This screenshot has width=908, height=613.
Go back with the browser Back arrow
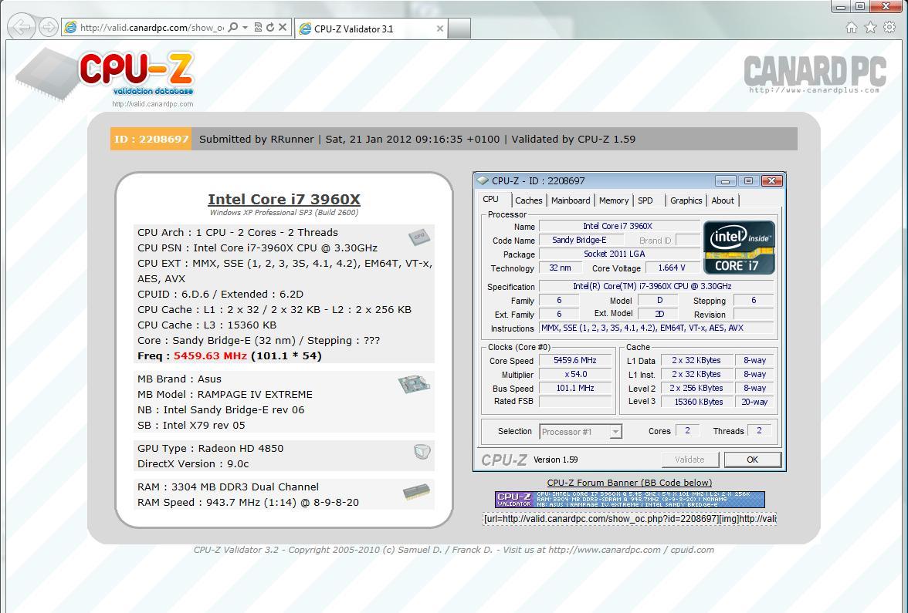coord(22,26)
